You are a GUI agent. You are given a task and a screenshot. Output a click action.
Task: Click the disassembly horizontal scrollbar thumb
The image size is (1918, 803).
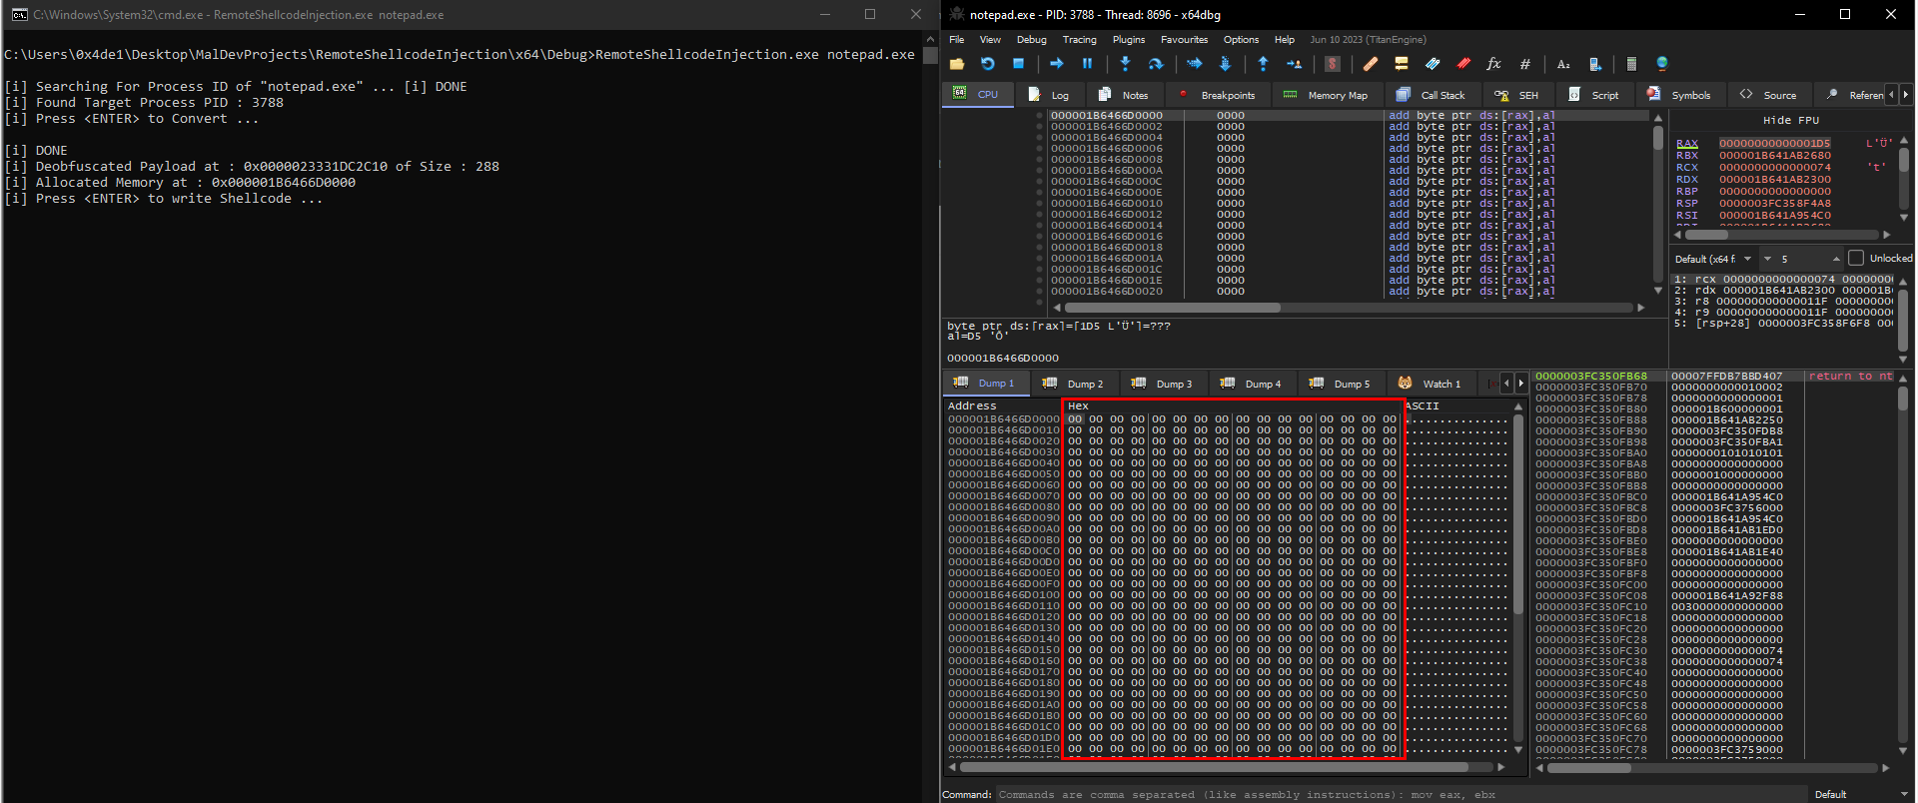tap(1173, 308)
